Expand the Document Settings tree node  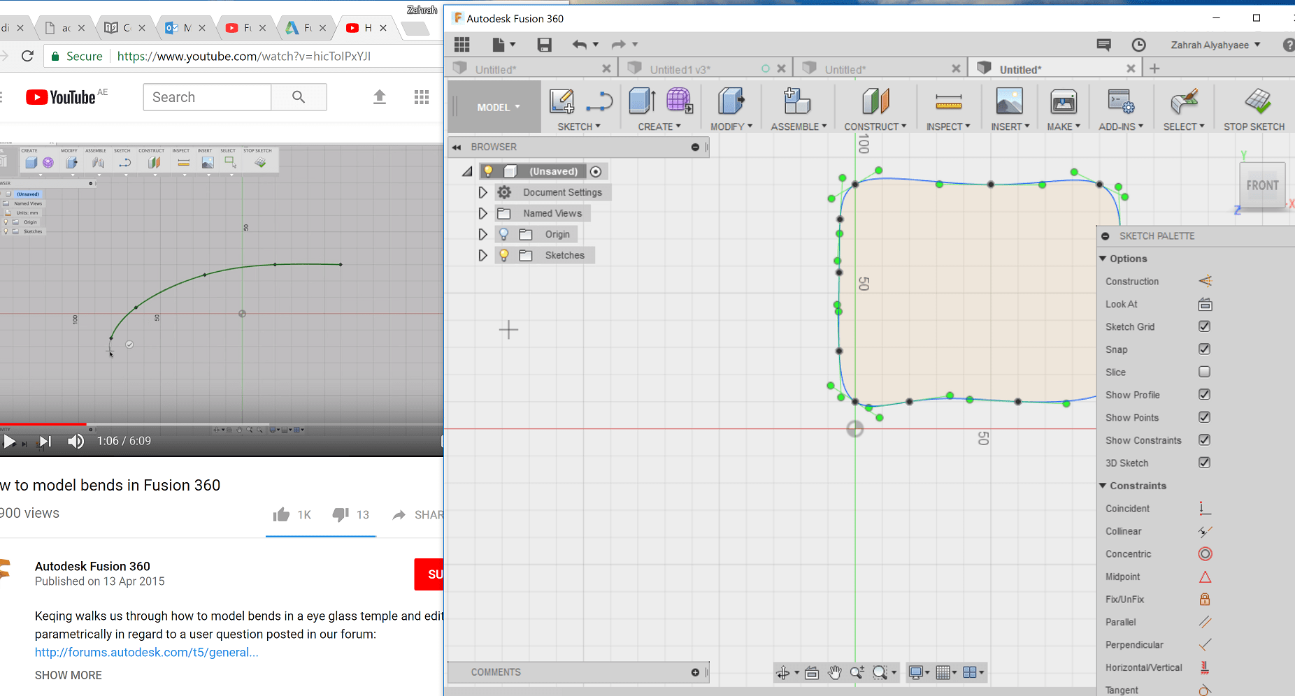coord(482,192)
